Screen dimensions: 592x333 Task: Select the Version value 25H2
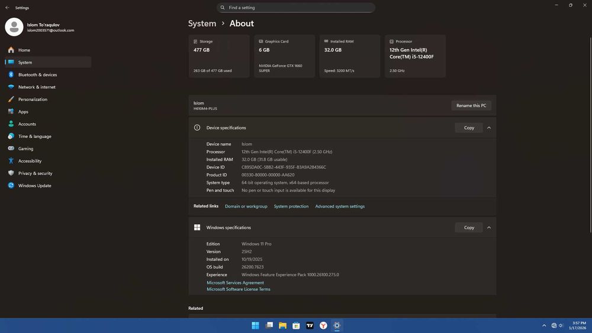[x=246, y=251]
